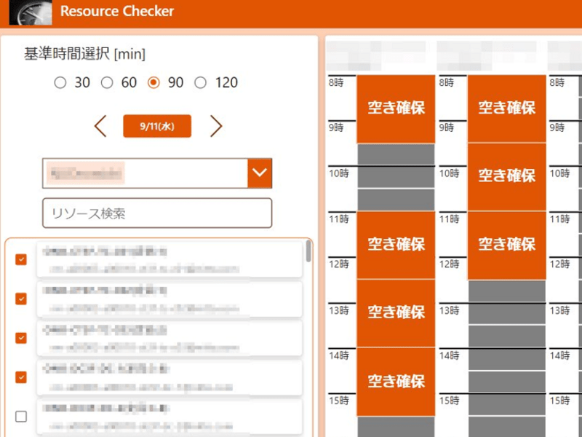Click second column 10時 空き確保 slot
Screen dimensions: 582x437
(x=506, y=176)
